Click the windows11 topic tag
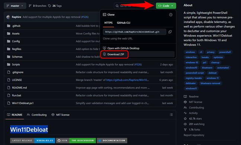241x145 pixels. (x=191, y=89)
